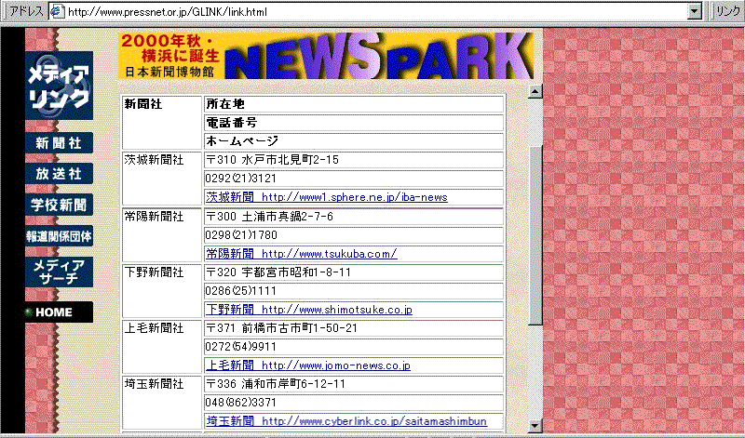Open the リンク links toolbar button
The width and height of the screenshot is (745, 438).
coord(727,11)
